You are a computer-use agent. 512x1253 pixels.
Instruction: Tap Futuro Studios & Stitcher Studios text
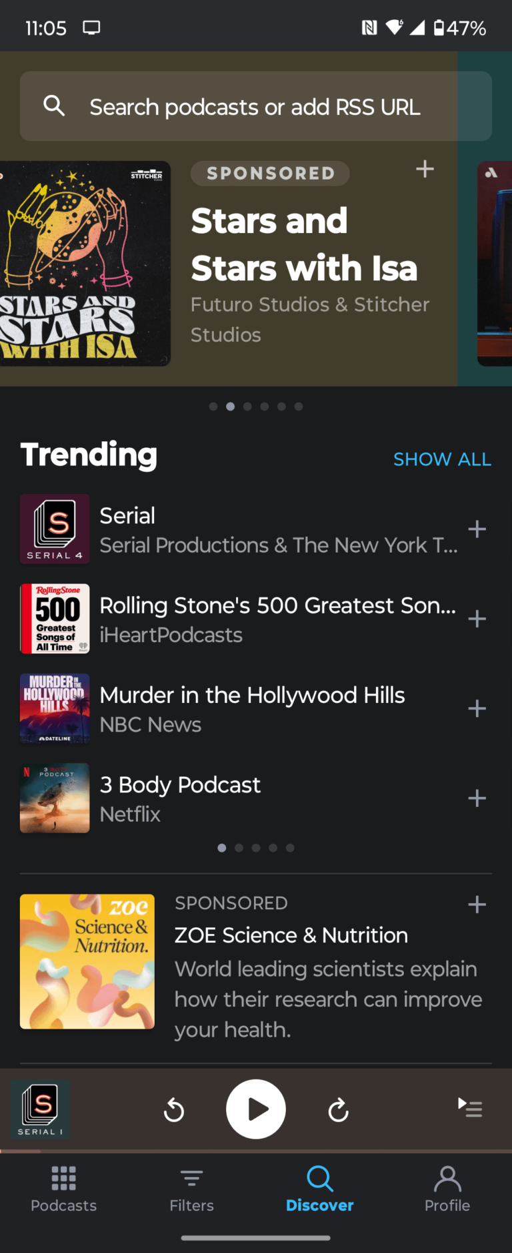pyautogui.click(x=310, y=320)
